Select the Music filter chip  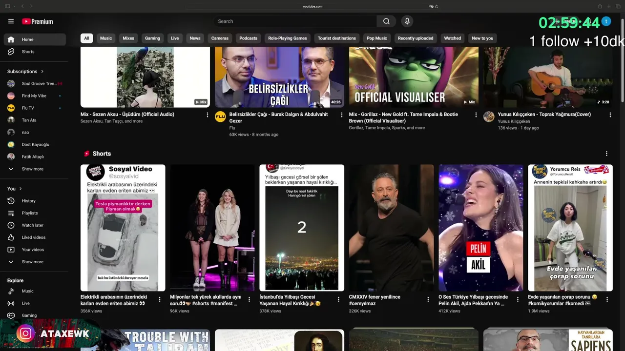[x=106, y=38]
